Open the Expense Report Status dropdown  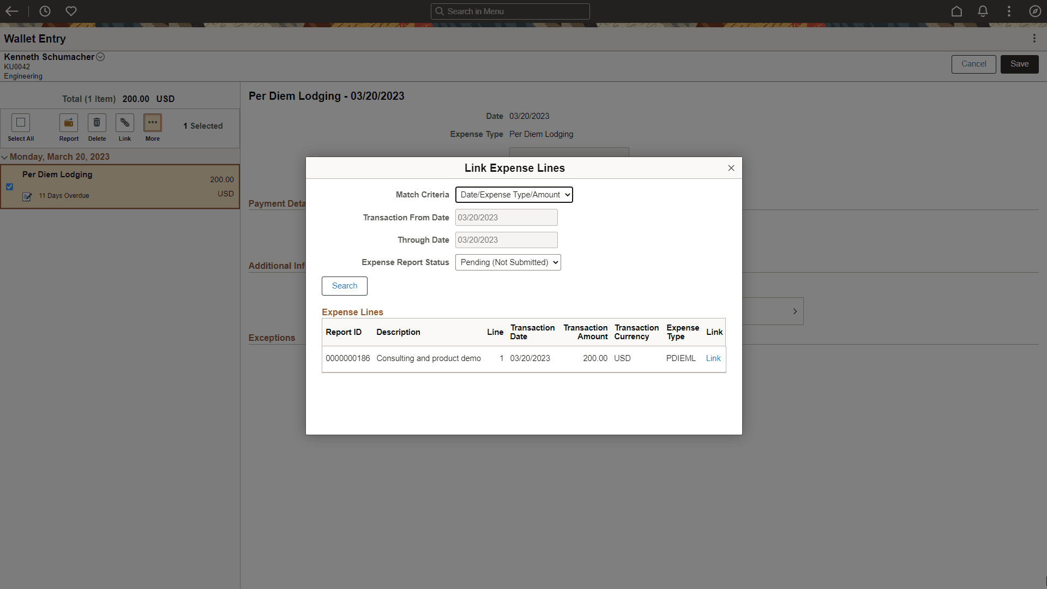[x=508, y=262]
